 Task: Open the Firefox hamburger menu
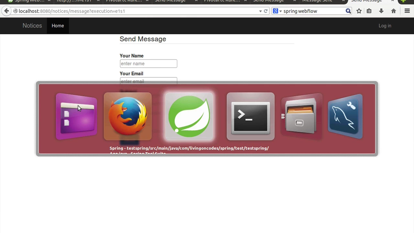coord(407,11)
